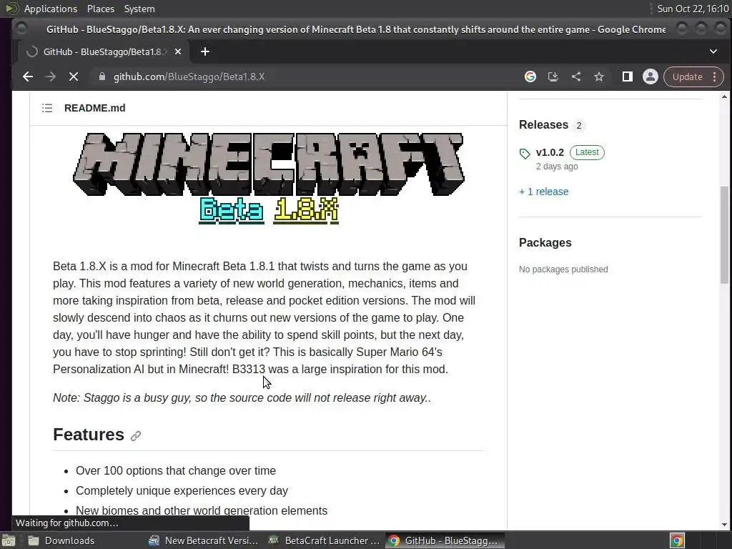Viewport: 732px width, 549px height.
Task: Click 'No packages published' text
Action: click(563, 269)
